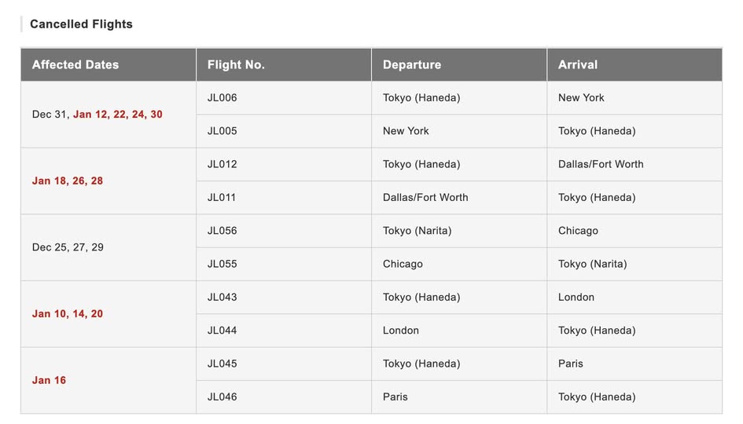Image resolution: width=743 pixels, height=424 pixels.
Task: Select the Dallas/Fort Worth arrival cell
Action: (601, 164)
